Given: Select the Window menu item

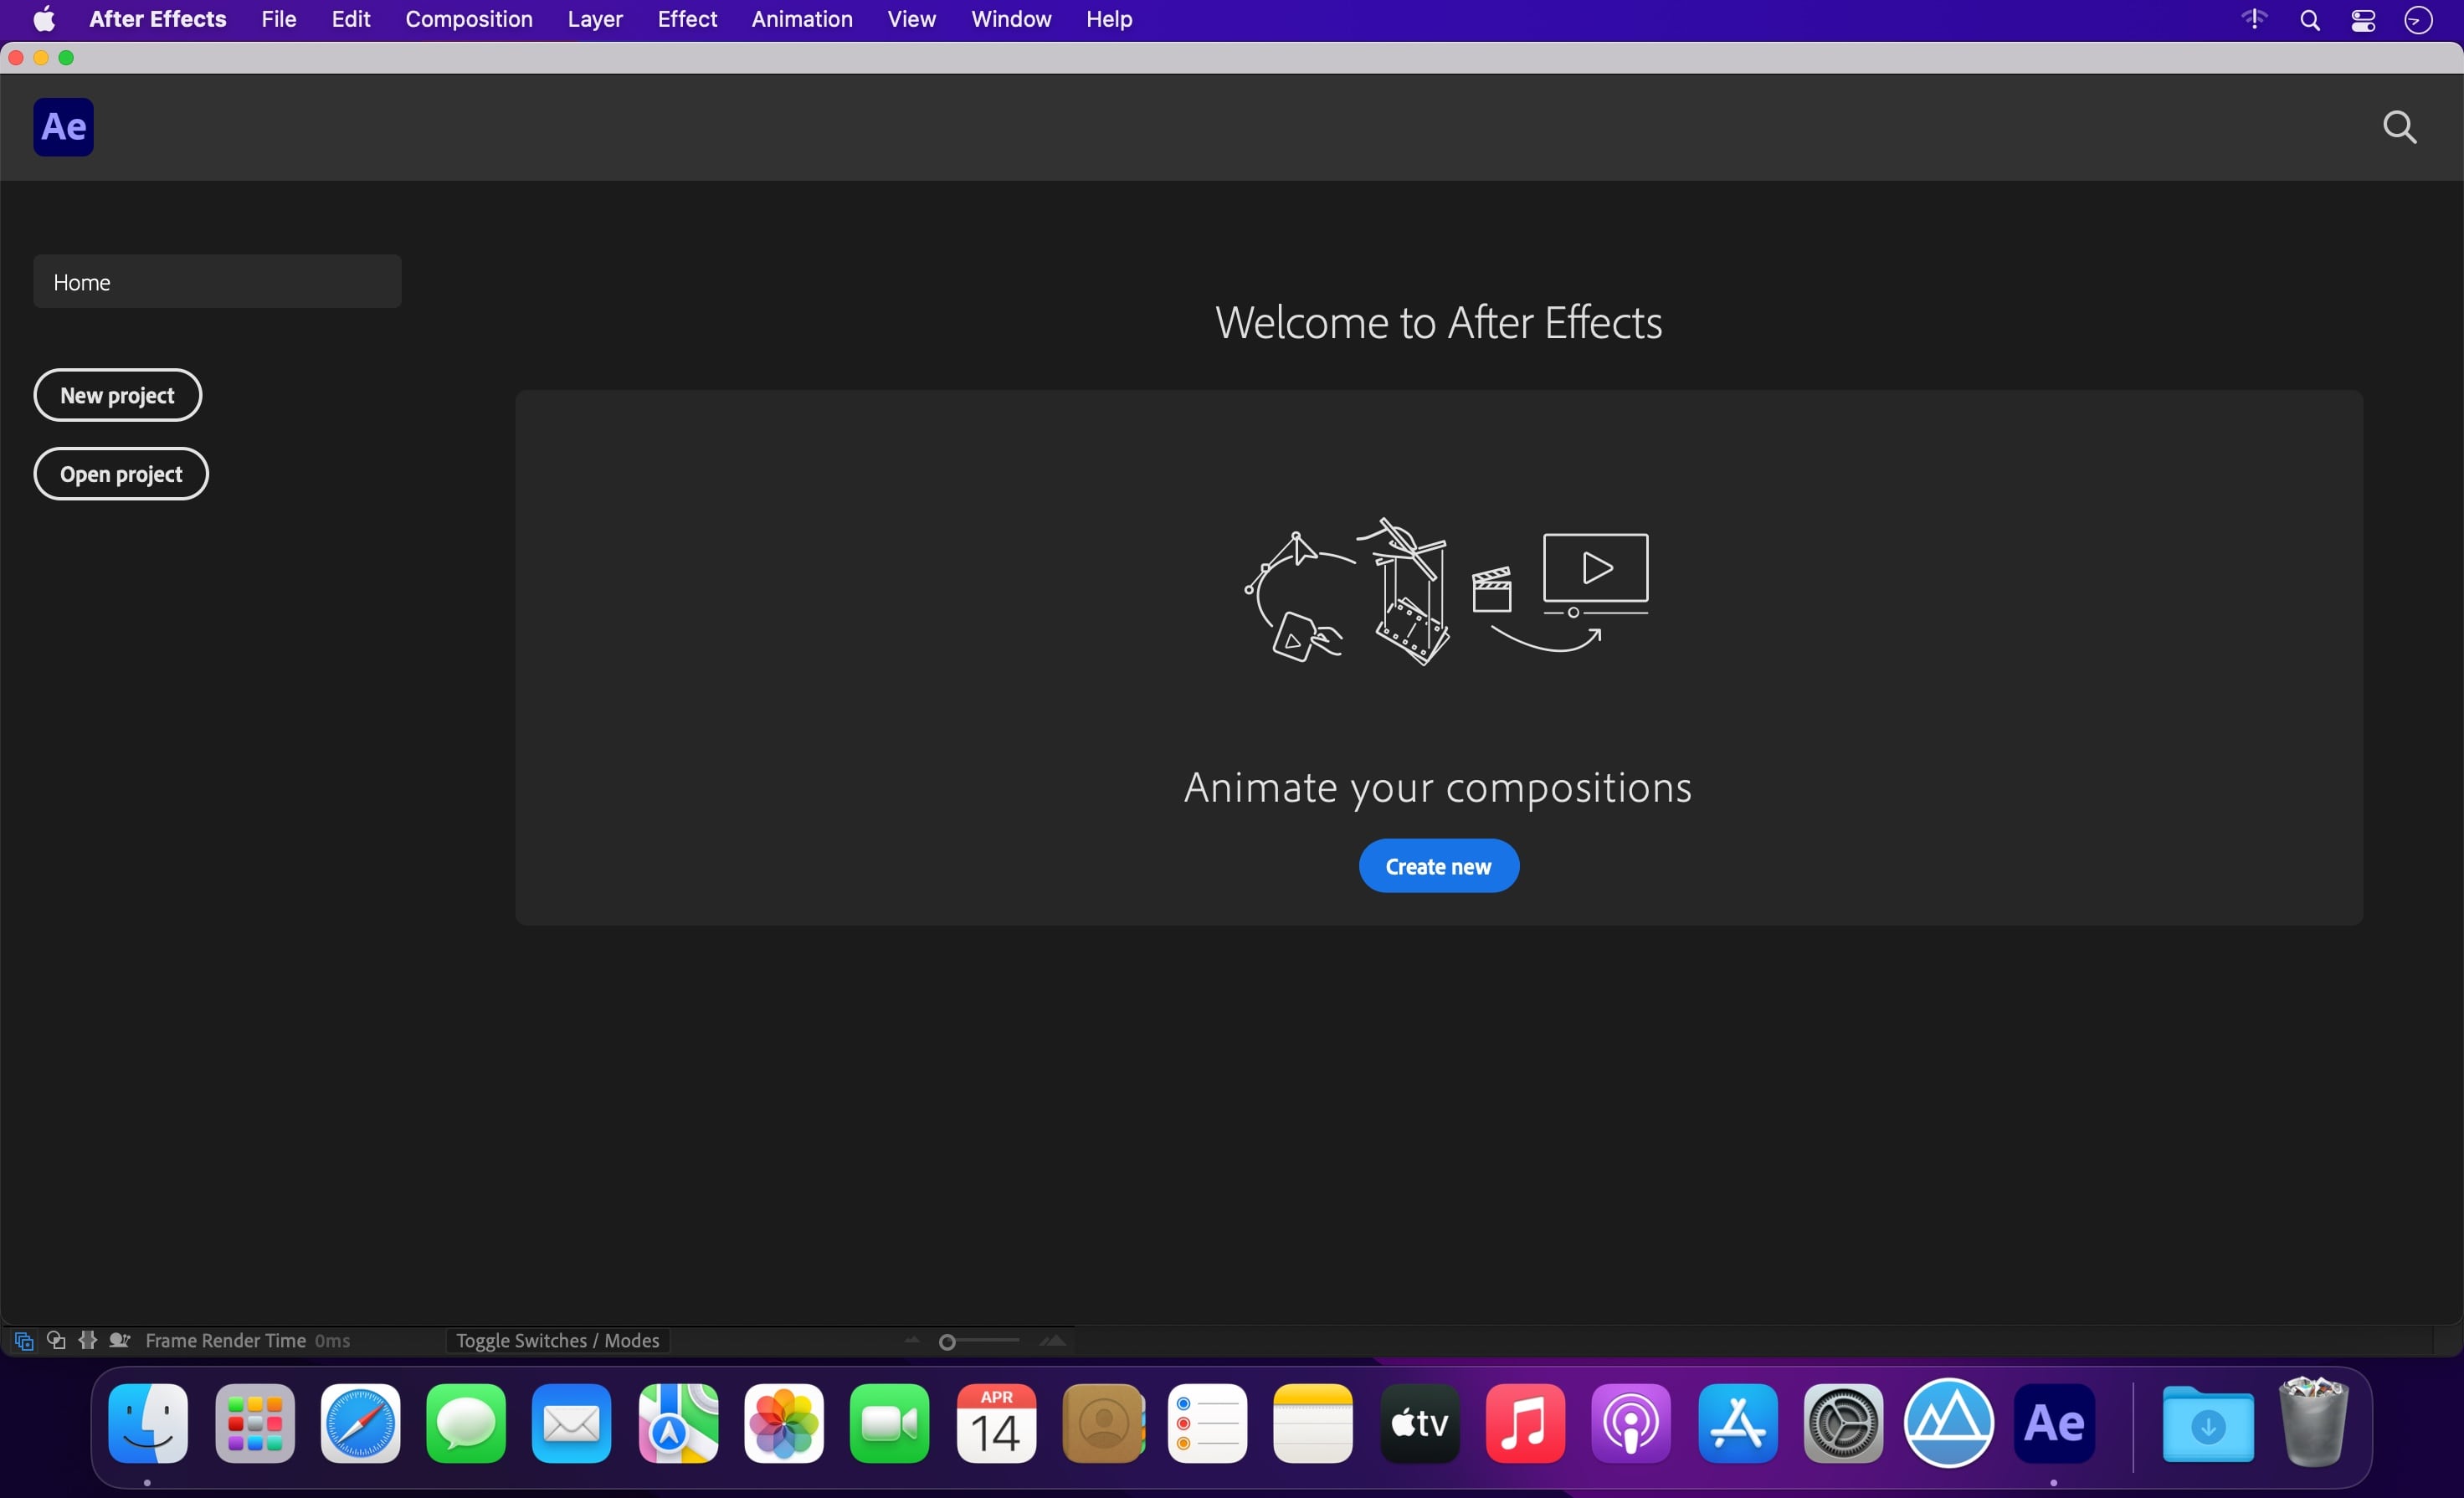Looking at the screenshot, I should point(1012,19).
